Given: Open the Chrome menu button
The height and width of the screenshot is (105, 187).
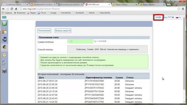Looking at the screenshot, I should pos(183,9).
